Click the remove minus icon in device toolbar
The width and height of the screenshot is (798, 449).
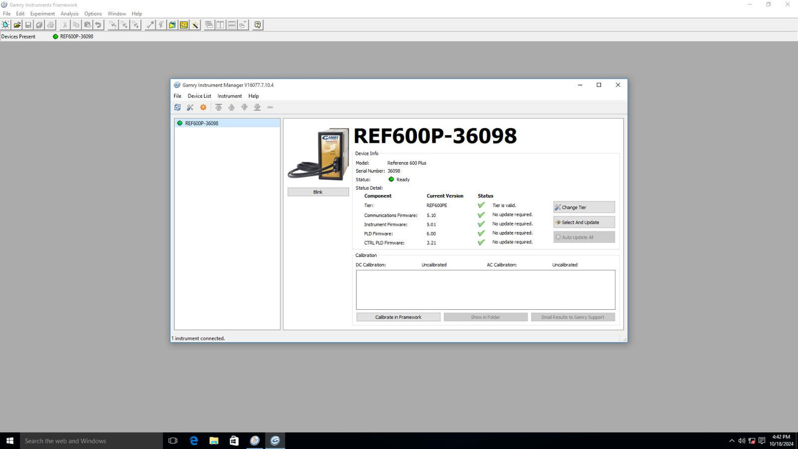coord(270,107)
